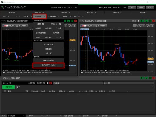This screenshot has height=117, width=156.
Task: Select 注文履歴 in the open menu
Action: (38, 28)
